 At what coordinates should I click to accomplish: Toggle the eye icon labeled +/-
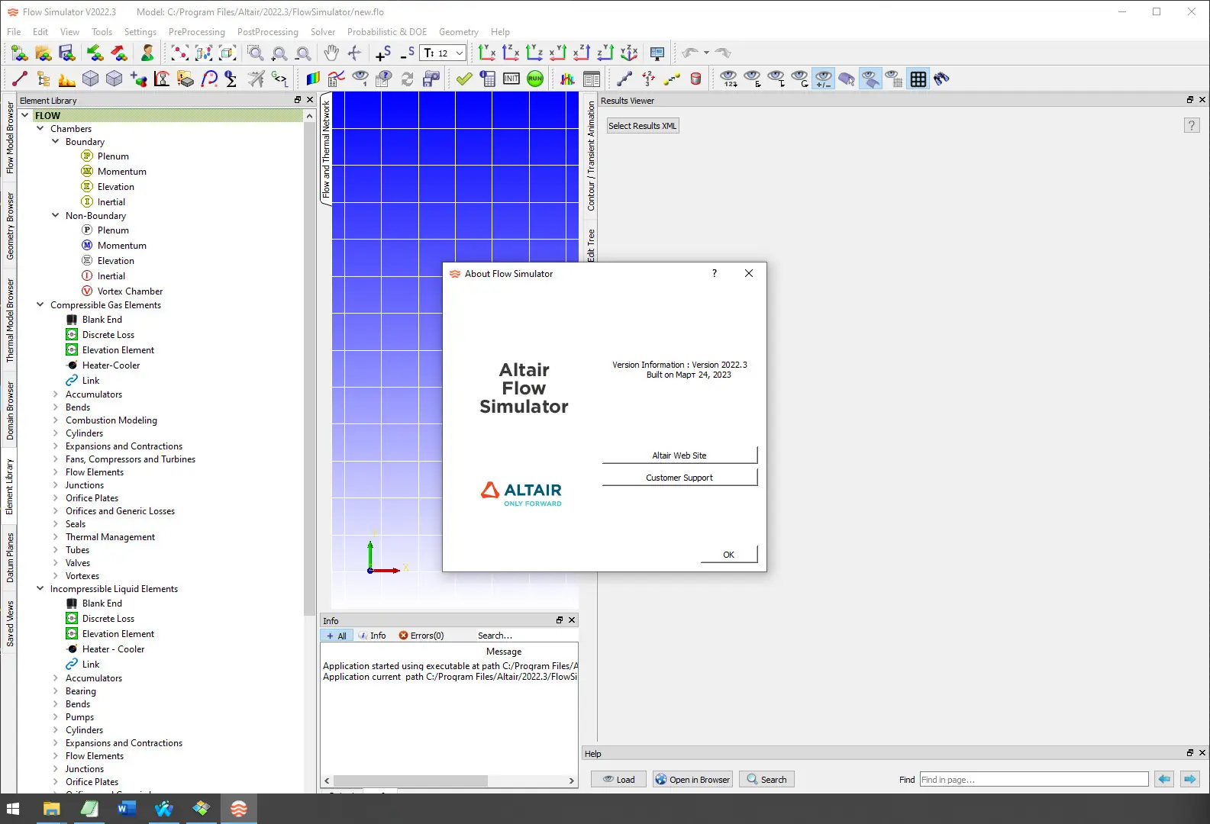[824, 79]
